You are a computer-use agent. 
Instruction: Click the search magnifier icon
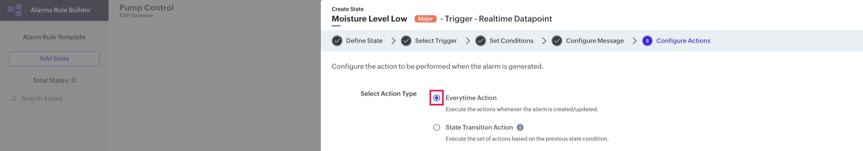pos(14,99)
